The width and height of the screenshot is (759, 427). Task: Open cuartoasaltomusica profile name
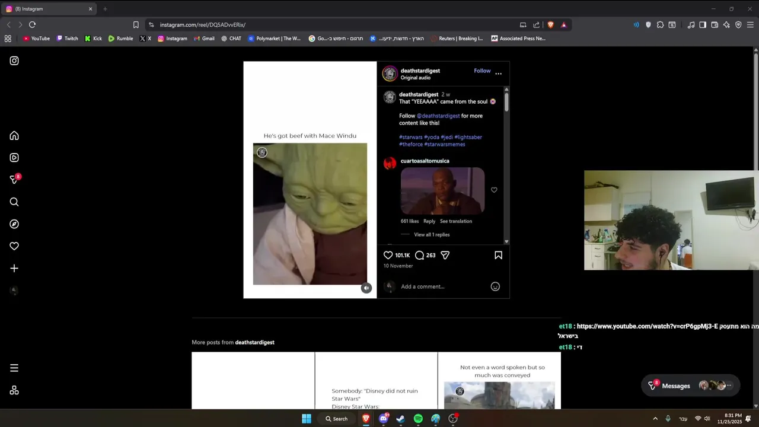click(x=425, y=161)
